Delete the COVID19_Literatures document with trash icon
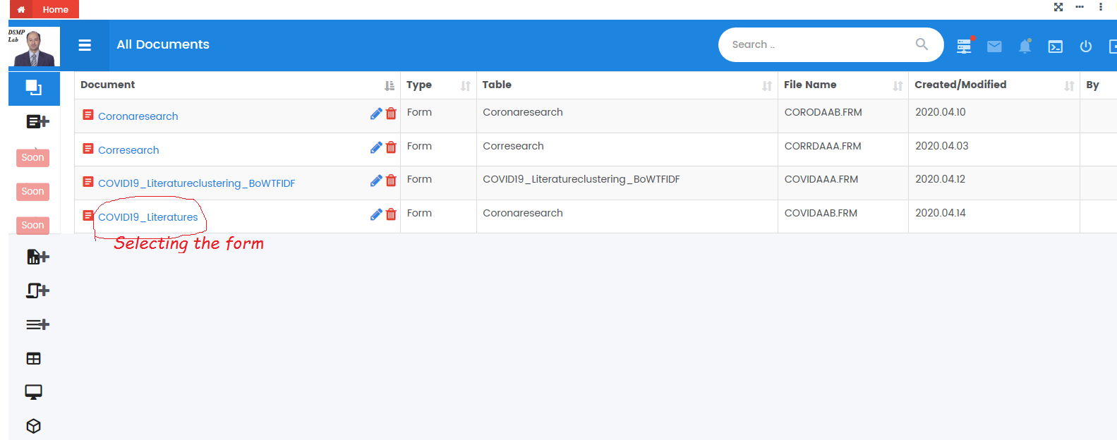This screenshot has height=440, width=1117. [391, 214]
